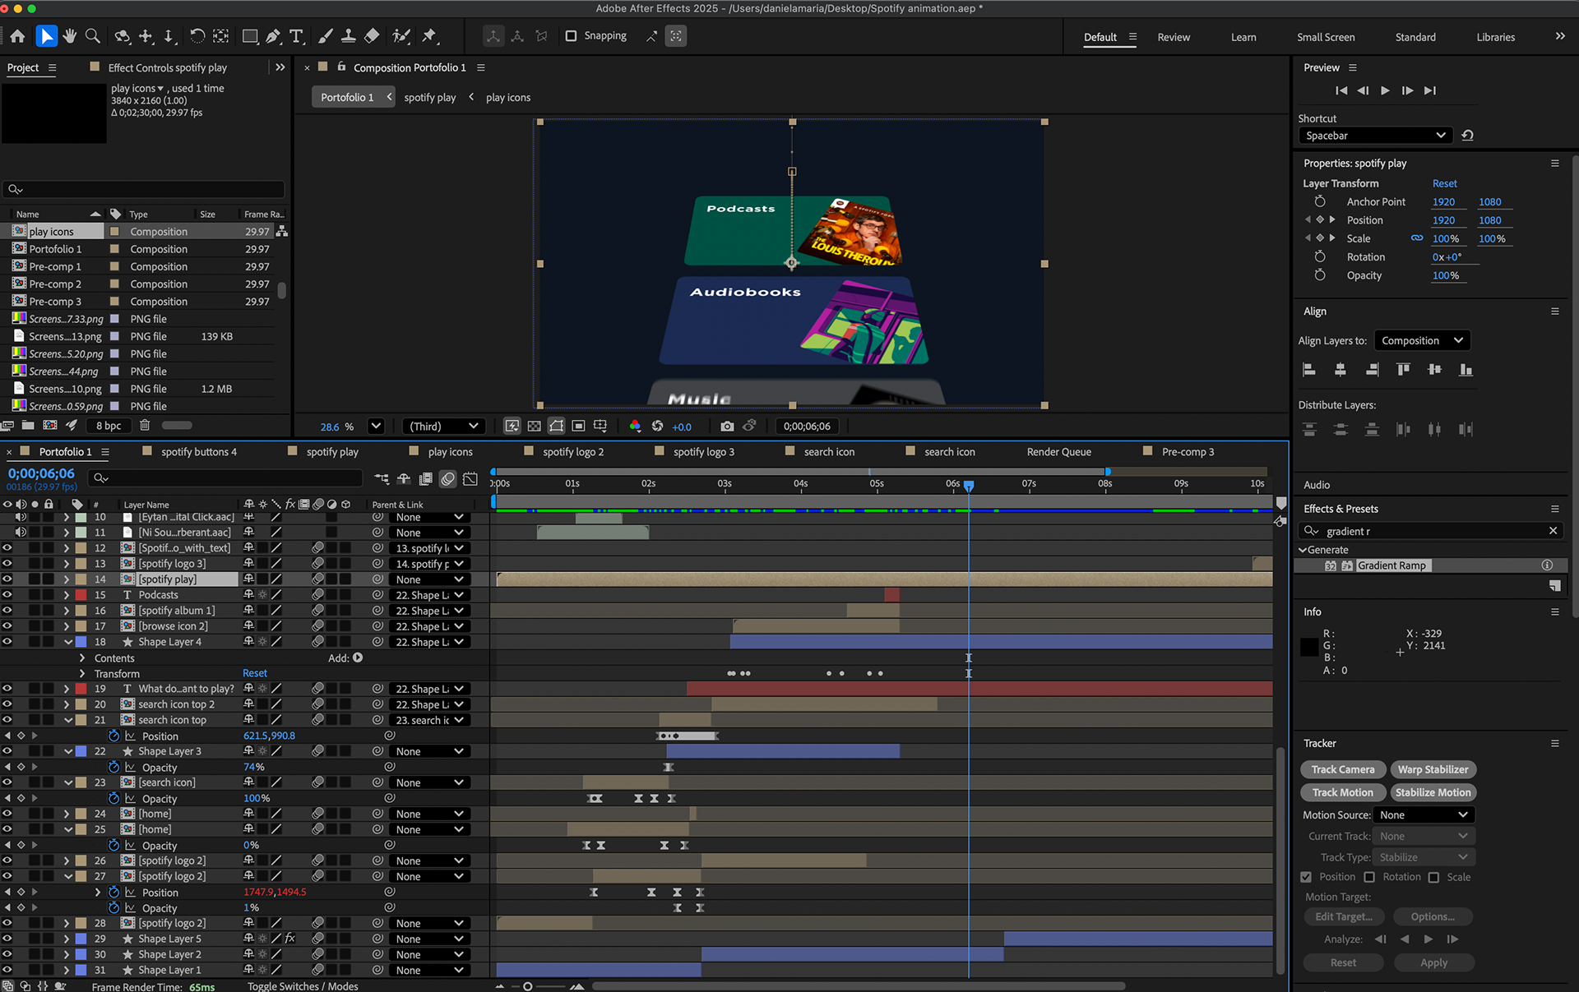Click the timeline zoom slider
The width and height of the screenshot is (1579, 992).
coord(528,986)
